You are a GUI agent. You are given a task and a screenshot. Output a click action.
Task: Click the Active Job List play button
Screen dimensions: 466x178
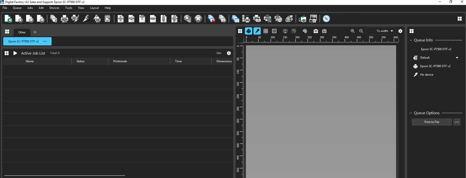click(15, 53)
